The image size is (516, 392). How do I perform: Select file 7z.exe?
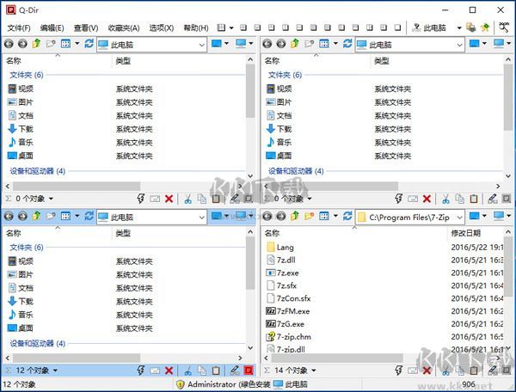(x=282, y=273)
